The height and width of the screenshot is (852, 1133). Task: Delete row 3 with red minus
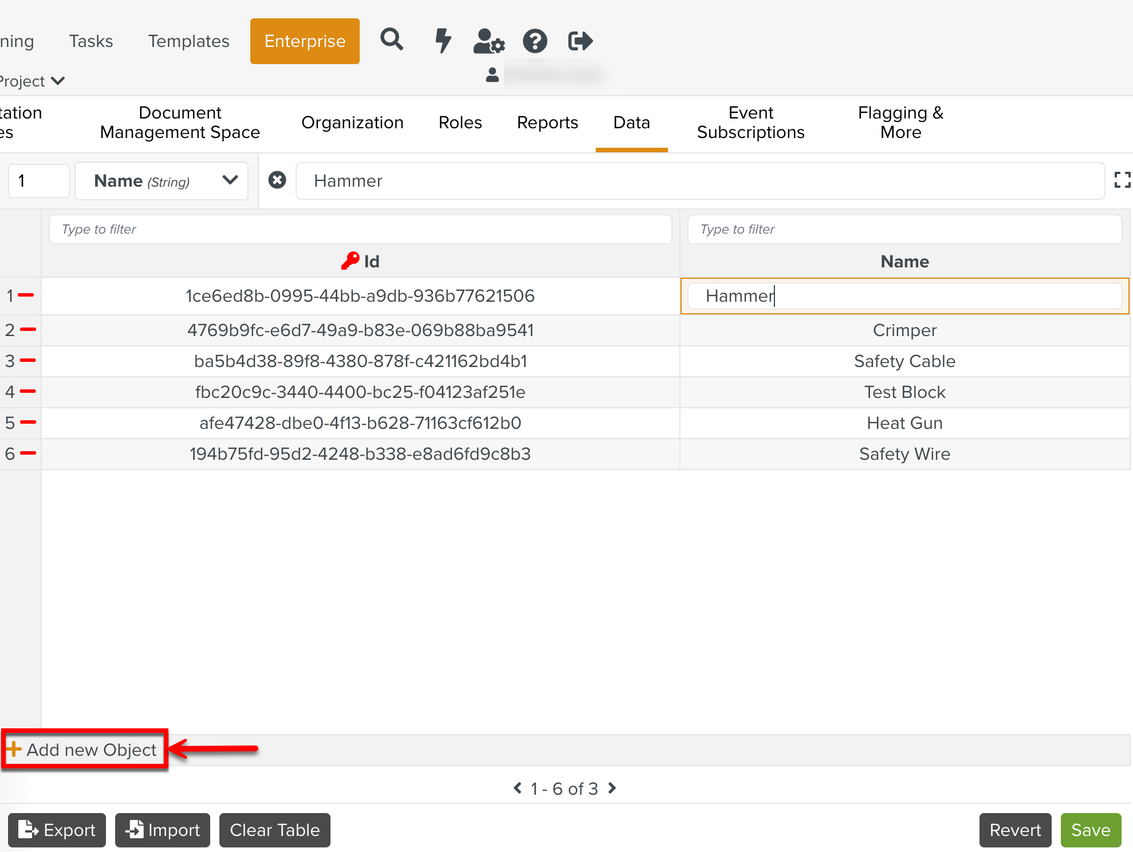(28, 360)
